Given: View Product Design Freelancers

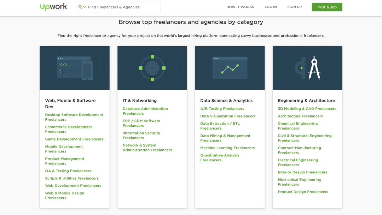Looking at the screenshot, I should point(303,192).
